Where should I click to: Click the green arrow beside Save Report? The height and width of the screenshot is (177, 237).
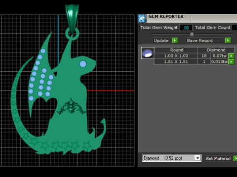(228, 40)
